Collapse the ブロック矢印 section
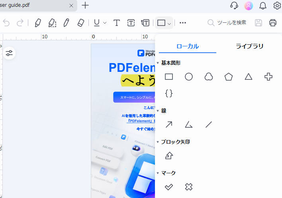 (x=158, y=142)
